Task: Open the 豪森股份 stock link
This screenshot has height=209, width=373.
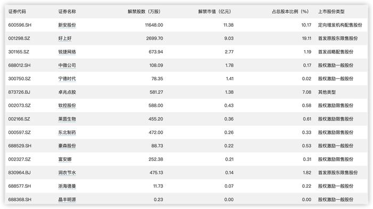Action: 67,146
